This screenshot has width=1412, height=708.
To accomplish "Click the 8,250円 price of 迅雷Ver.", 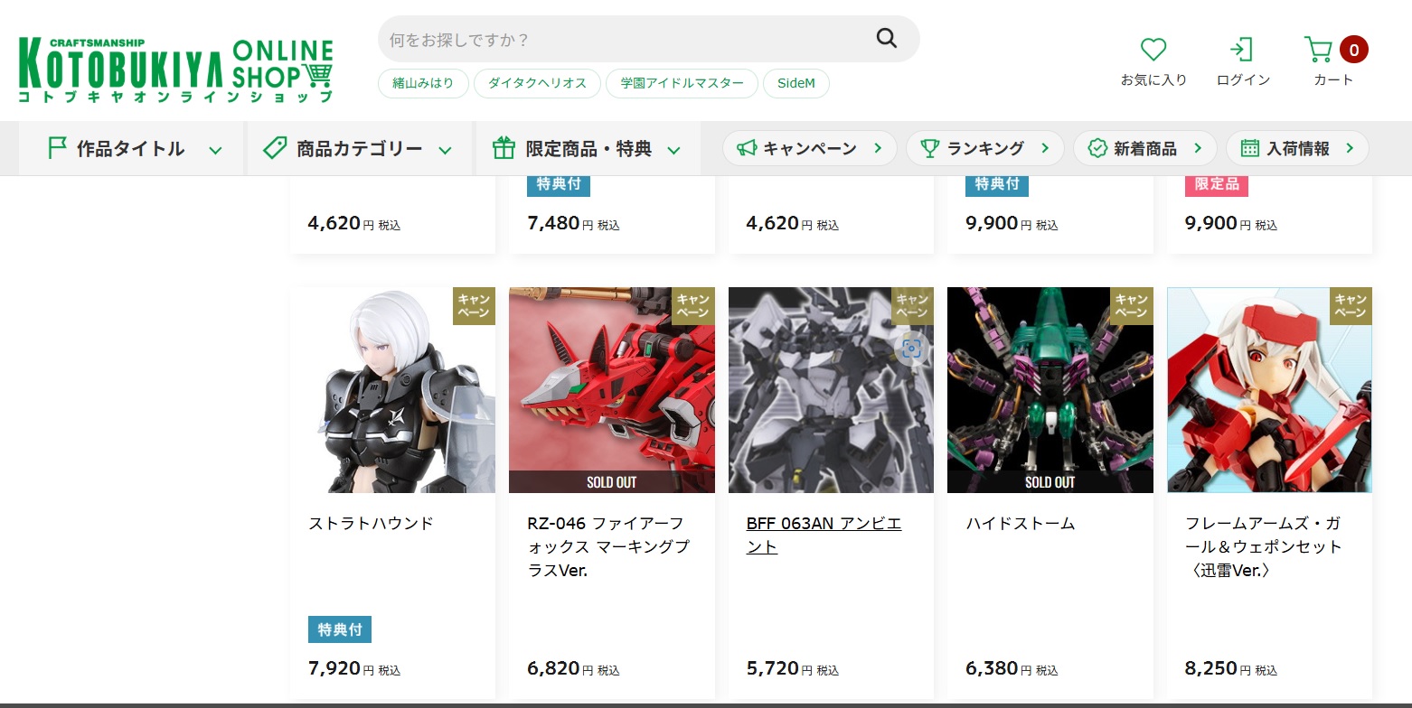I will point(1231,669).
